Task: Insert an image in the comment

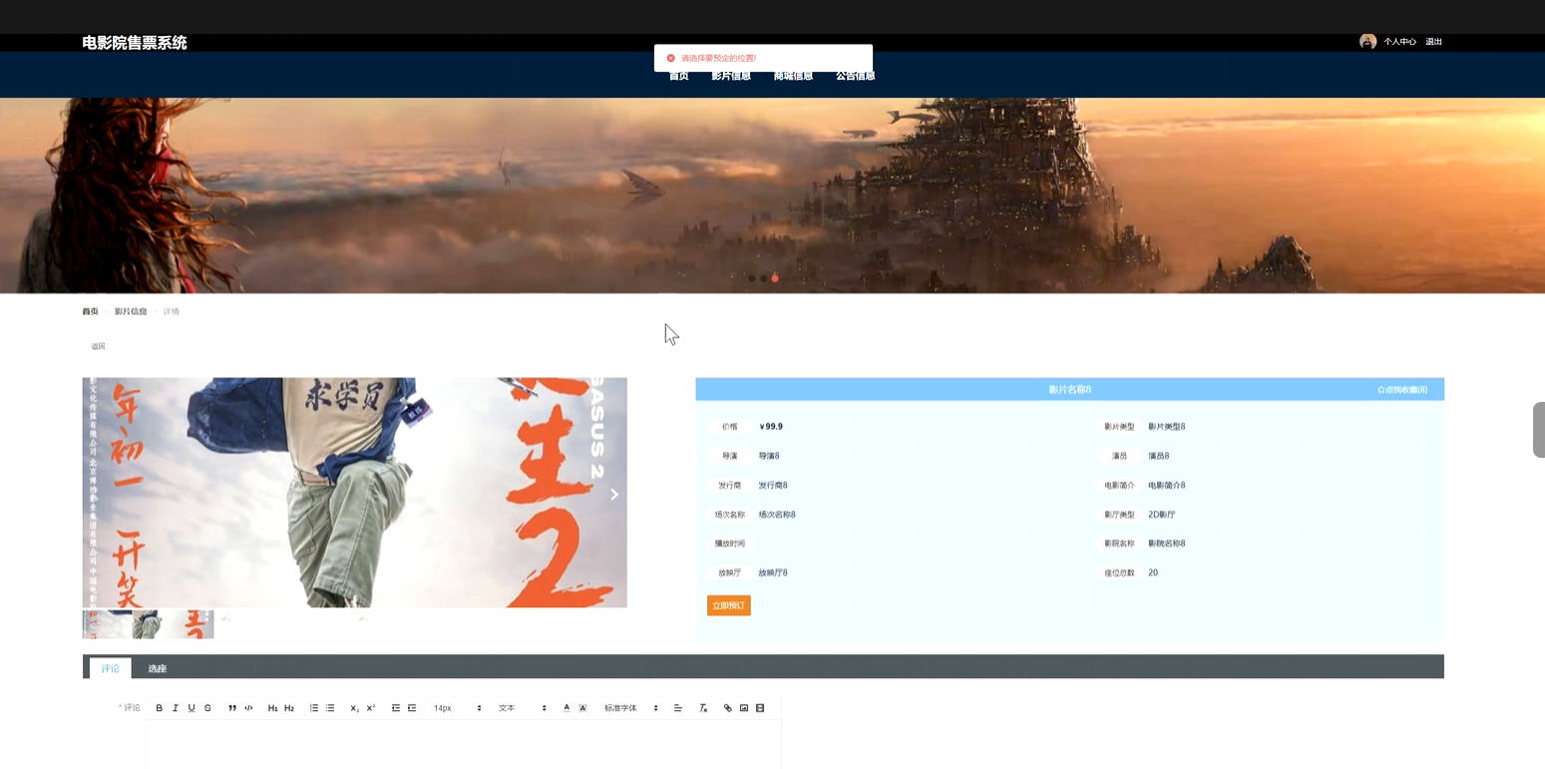Action: coord(744,708)
